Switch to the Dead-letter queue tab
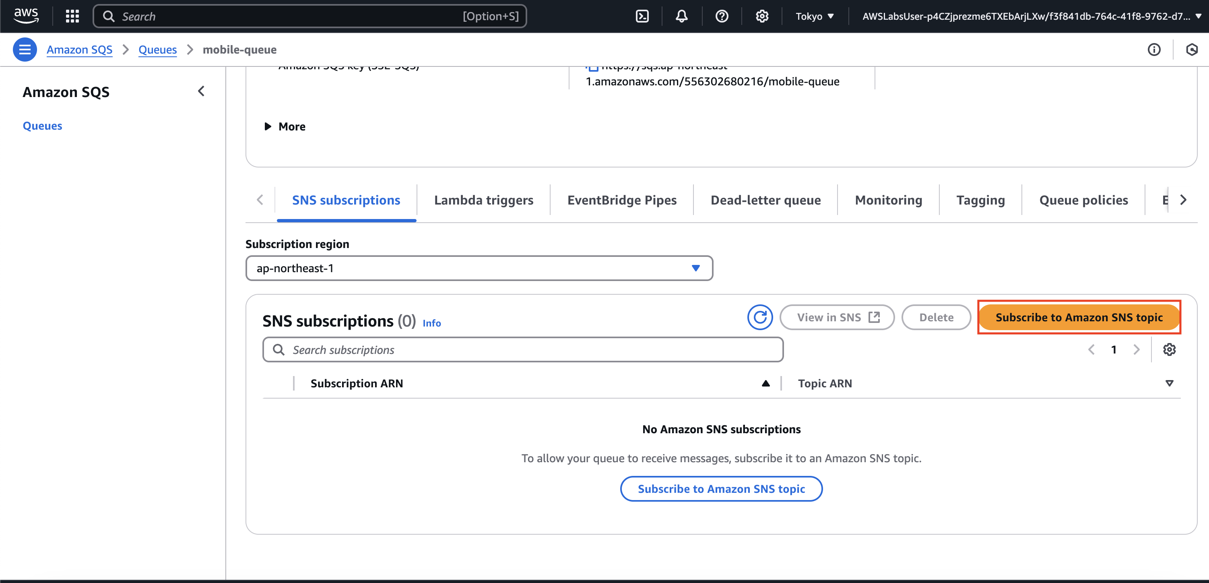The width and height of the screenshot is (1209, 583). (765, 201)
